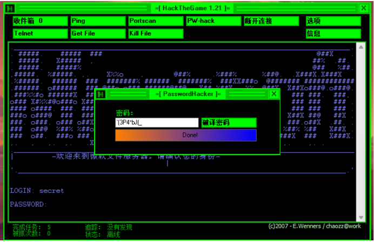Start a Portscan

156,21
